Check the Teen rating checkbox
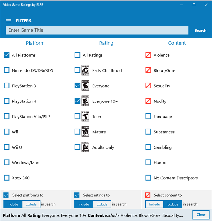 click(77, 116)
